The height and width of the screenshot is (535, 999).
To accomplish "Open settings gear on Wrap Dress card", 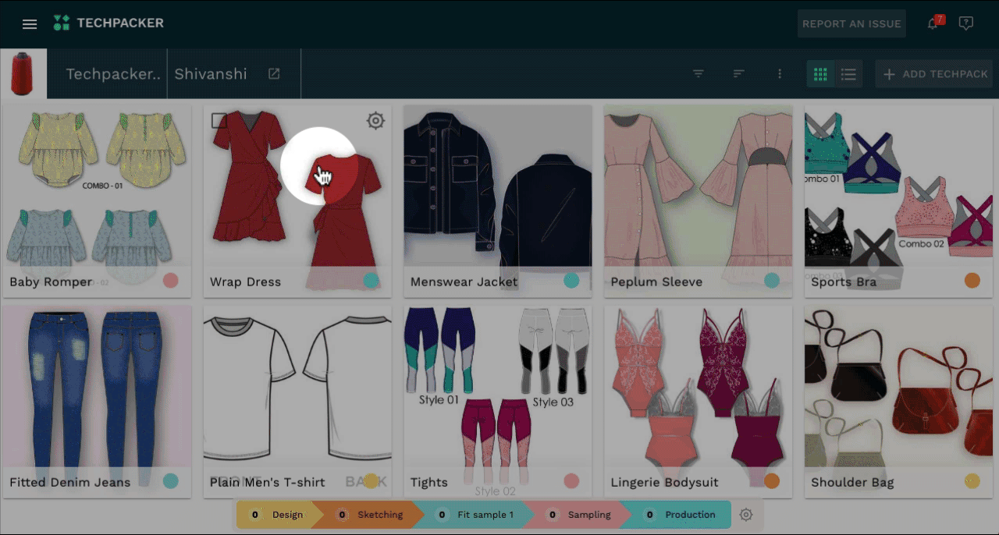I will [x=375, y=121].
